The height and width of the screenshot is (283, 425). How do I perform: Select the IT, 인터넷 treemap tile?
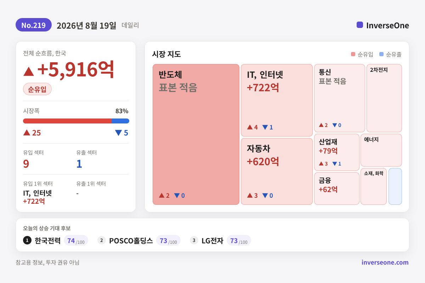coord(277,100)
